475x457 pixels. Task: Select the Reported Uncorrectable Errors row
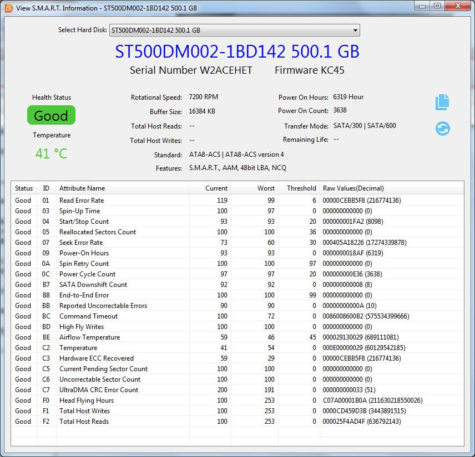click(x=238, y=306)
